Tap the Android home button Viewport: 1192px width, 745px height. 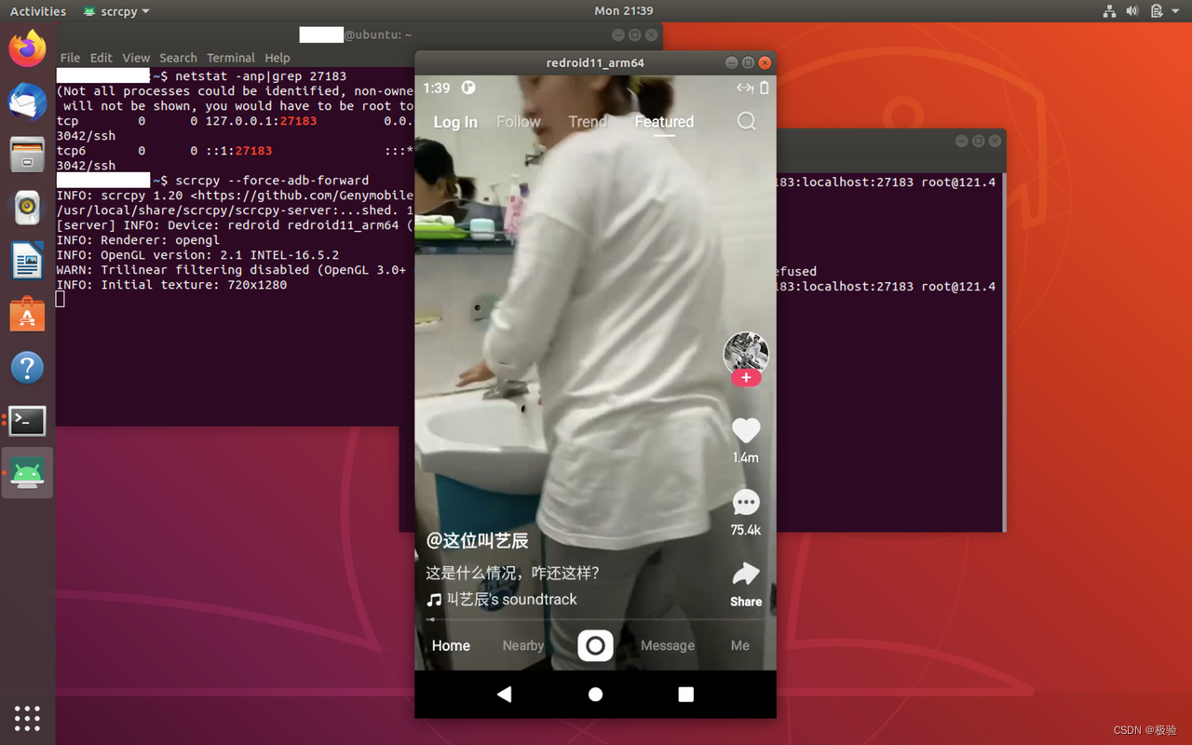(x=595, y=694)
